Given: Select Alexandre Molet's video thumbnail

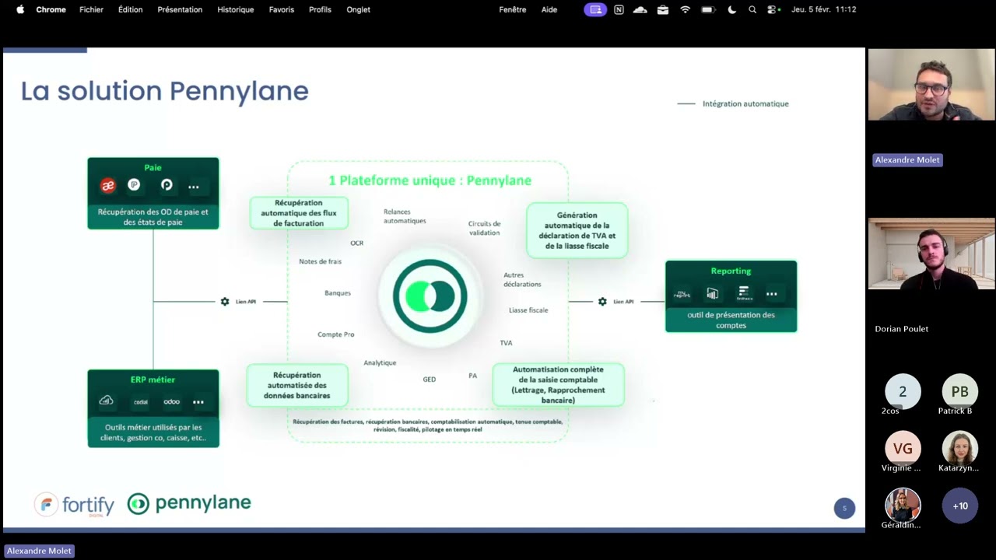Looking at the screenshot, I should click(x=931, y=85).
